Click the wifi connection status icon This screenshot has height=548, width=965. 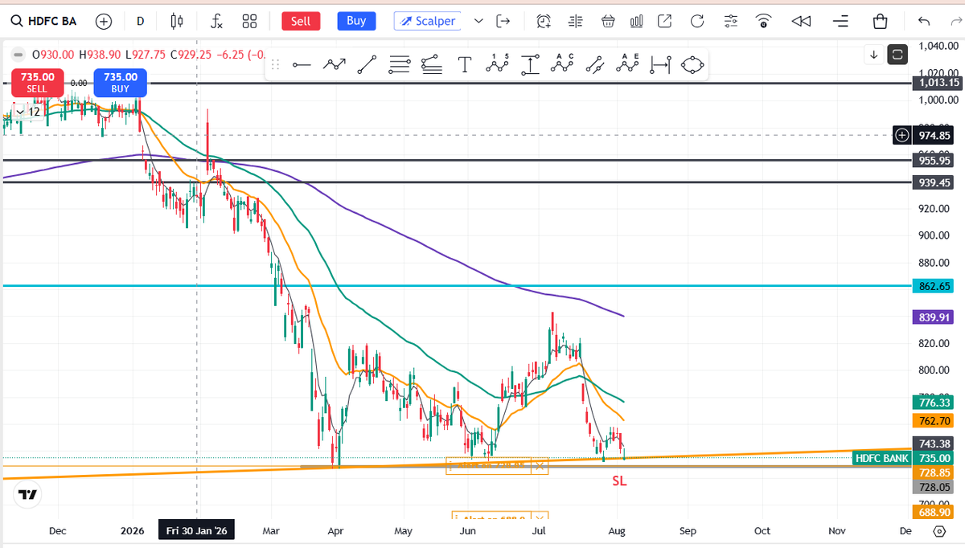click(765, 21)
